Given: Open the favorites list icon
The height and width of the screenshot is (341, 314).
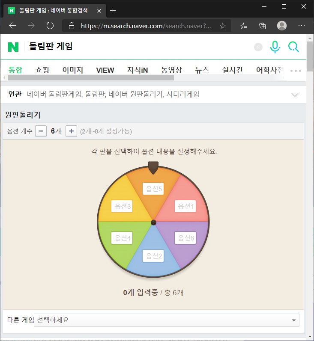Looking at the screenshot, I should tap(243, 26).
